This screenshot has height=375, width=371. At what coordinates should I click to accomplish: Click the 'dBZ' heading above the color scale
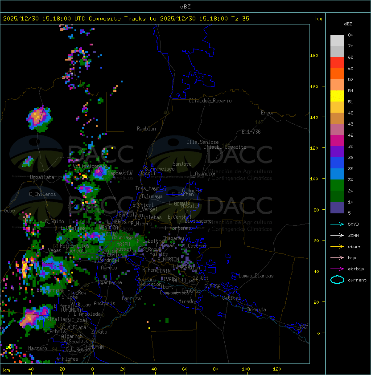[x=348, y=24]
